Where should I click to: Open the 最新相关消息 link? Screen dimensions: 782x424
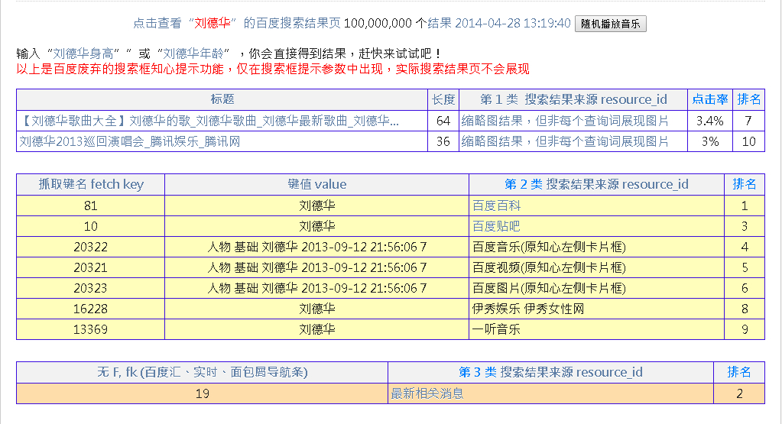(x=427, y=393)
